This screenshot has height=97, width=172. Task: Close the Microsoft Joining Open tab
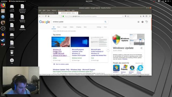[x=57, y=13]
